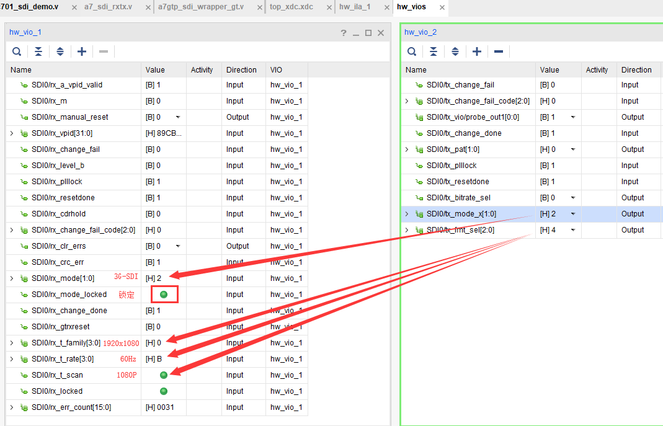This screenshot has width=663, height=426.
Task: Expand SDI0/tx_change_fail_code[2:0] signal
Action: pyautogui.click(x=407, y=101)
